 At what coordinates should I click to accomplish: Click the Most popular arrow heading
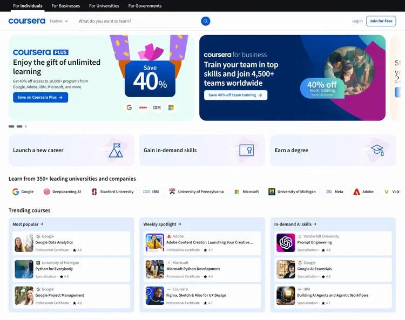click(x=28, y=224)
